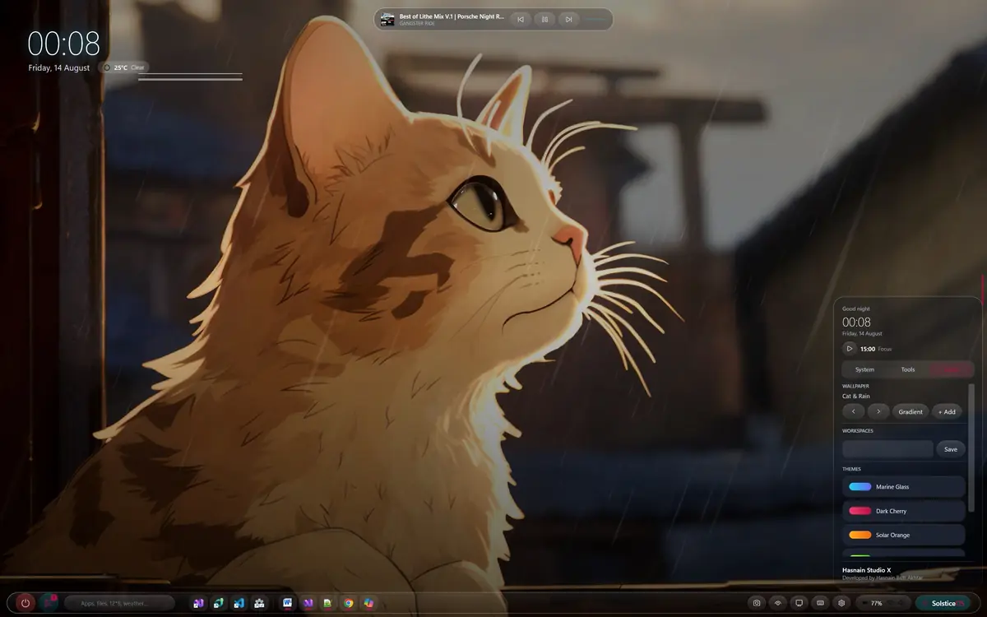Screen dimensions: 987x617
Task: Open the Microsoft Word dock icon
Action: (x=287, y=603)
